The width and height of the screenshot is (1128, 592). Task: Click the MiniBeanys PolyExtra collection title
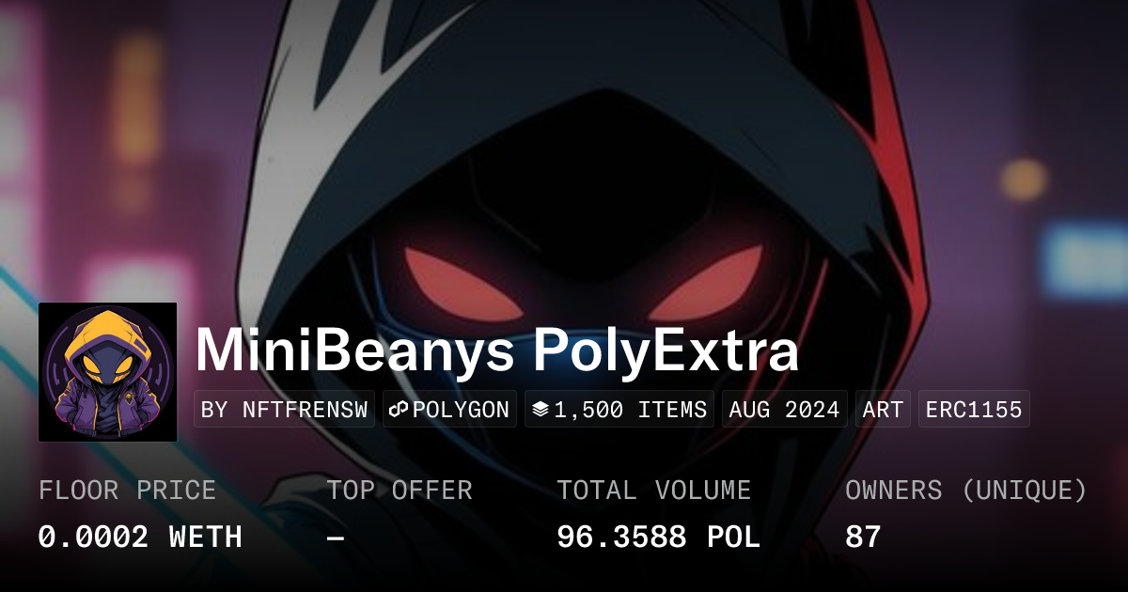(x=496, y=351)
